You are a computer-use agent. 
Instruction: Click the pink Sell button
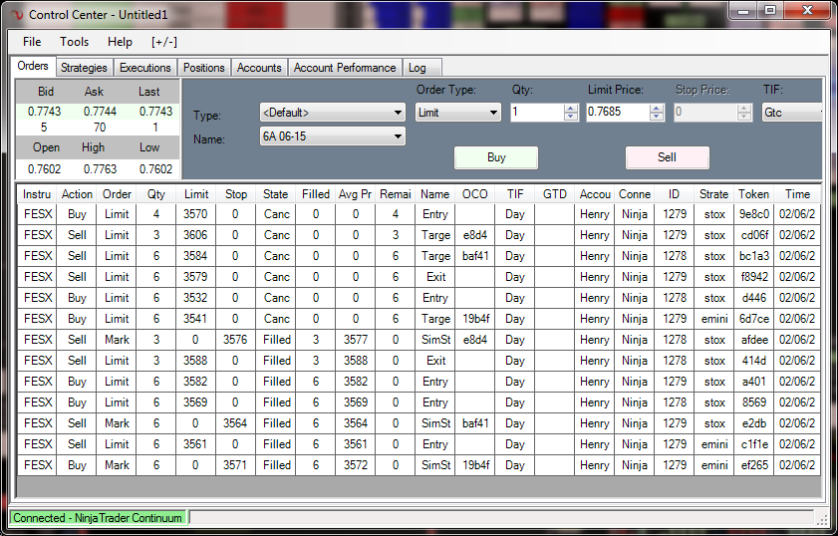[x=667, y=157]
